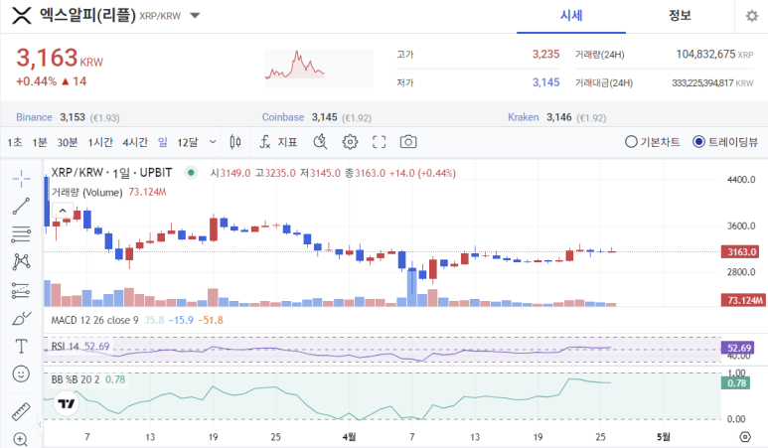This screenshot has height=448, width=768.
Task: Select the 1분 interval
Action: coord(40,142)
